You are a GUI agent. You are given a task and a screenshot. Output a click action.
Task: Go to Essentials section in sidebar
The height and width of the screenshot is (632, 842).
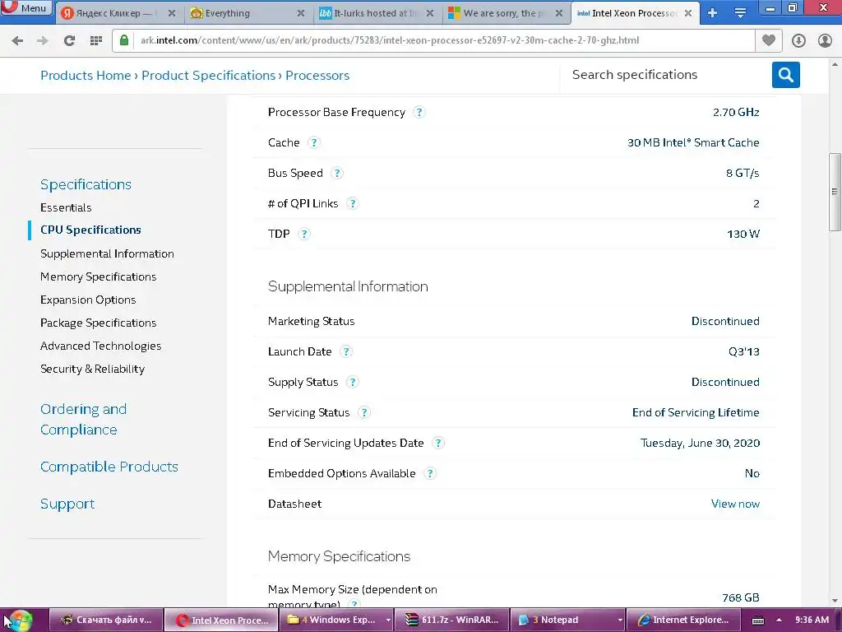pyautogui.click(x=66, y=207)
